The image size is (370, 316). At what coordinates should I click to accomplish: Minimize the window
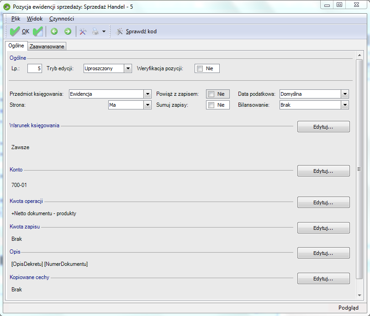[327, 5]
